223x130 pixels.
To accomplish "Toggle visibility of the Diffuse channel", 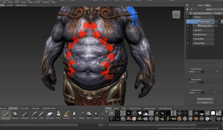I will click(187, 17).
